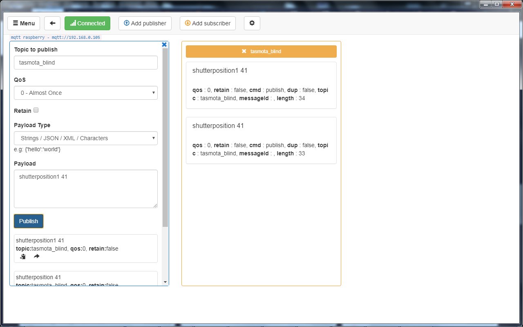Open the Payload Type dropdown
Viewport: 523px width, 327px height.
(86, 138)
